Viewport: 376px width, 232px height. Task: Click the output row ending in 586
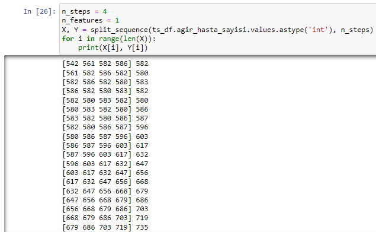tap(105, 109)
